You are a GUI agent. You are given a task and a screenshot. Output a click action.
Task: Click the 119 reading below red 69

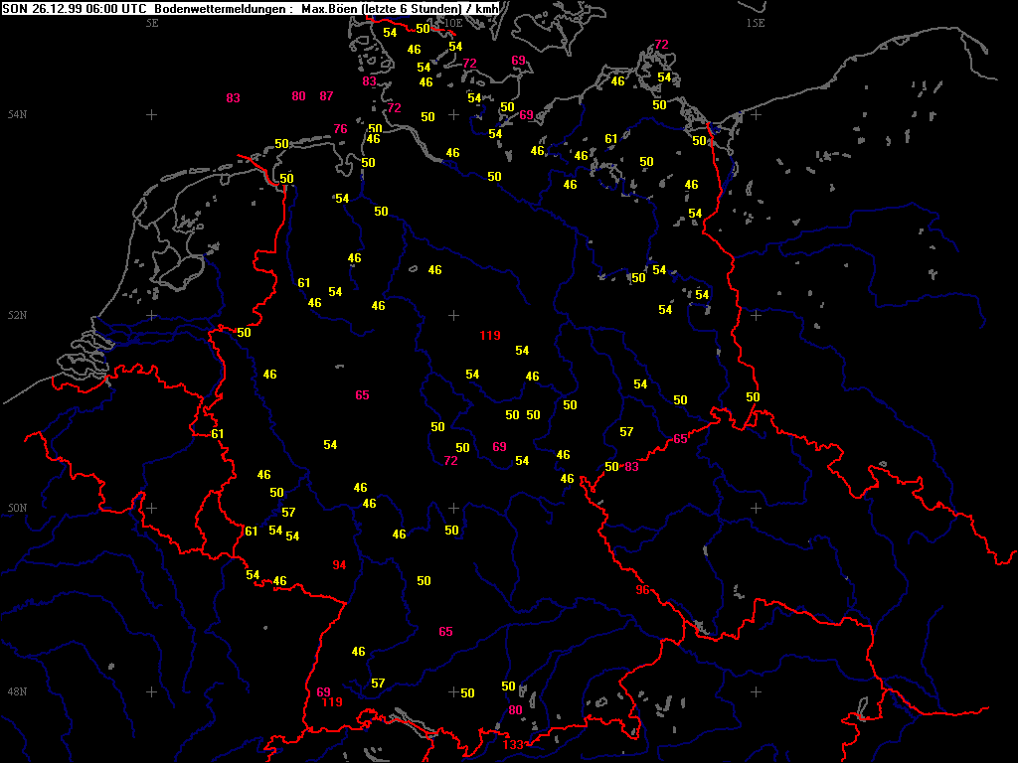point(332,702)
